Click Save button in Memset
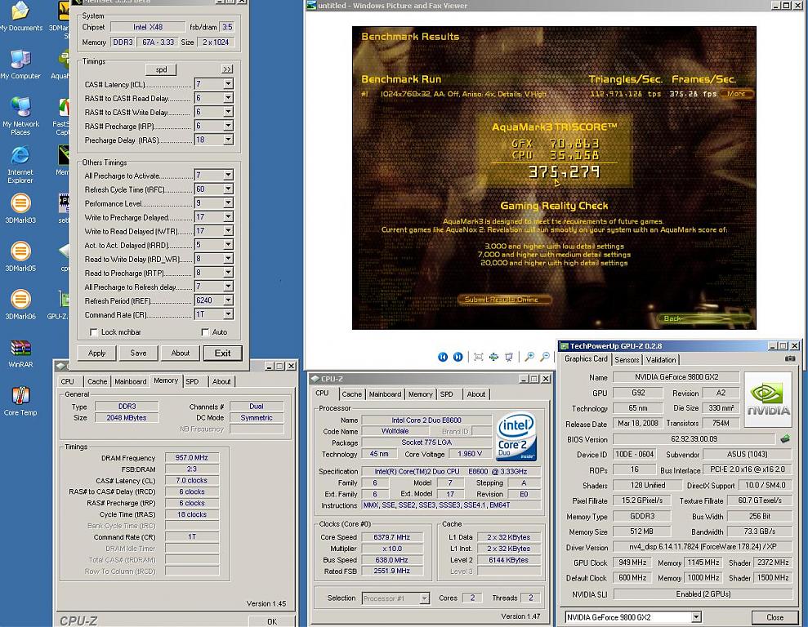808x627 pixels. click(138, 353)
